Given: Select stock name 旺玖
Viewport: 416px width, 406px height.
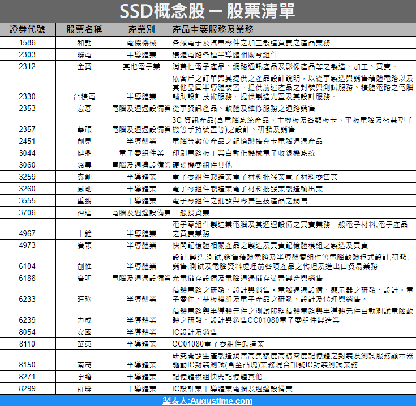Looking at the screenshot, I should (84, 300).
